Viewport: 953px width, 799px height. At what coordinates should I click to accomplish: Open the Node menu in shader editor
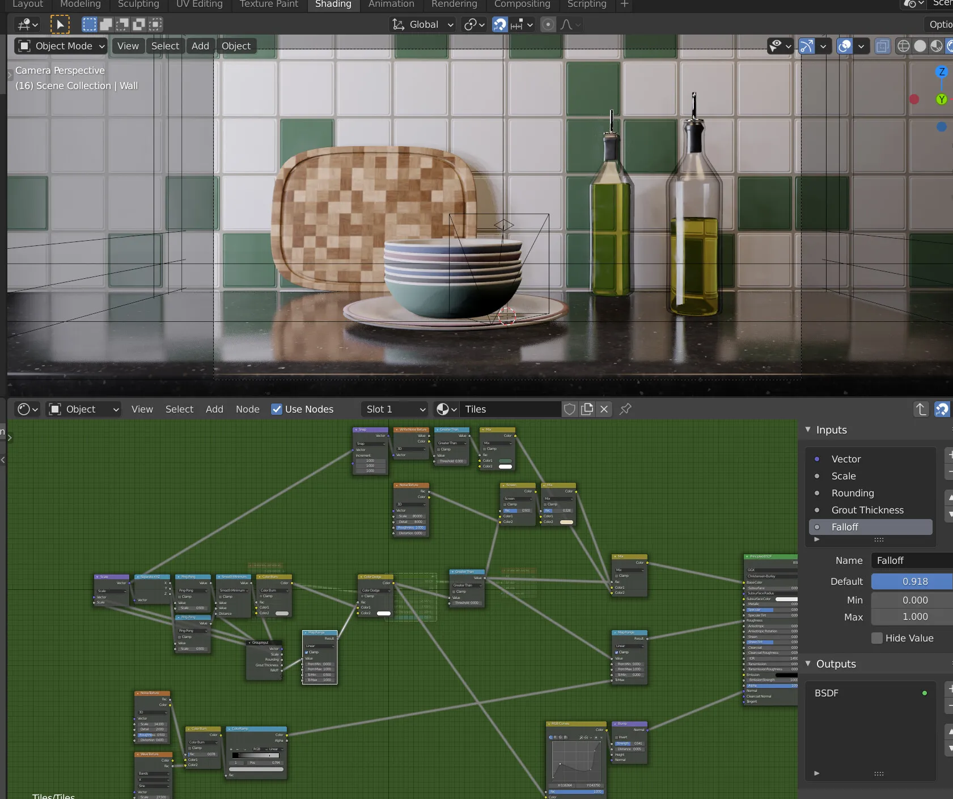(x=247, y=409)
